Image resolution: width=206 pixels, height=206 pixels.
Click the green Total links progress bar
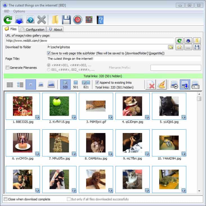click(103, 76)
